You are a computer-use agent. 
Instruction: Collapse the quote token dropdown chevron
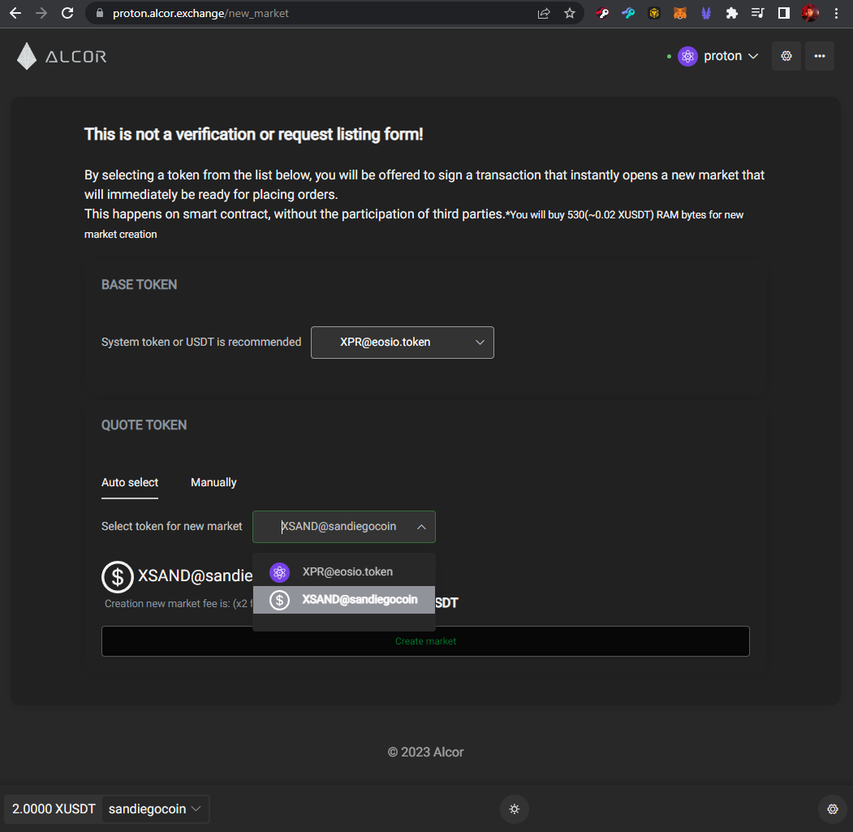pos(421,527)
